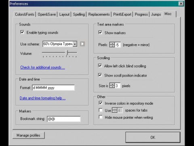Switch to the Layout tab
194x146 pixels.
(x=64, y=14)
